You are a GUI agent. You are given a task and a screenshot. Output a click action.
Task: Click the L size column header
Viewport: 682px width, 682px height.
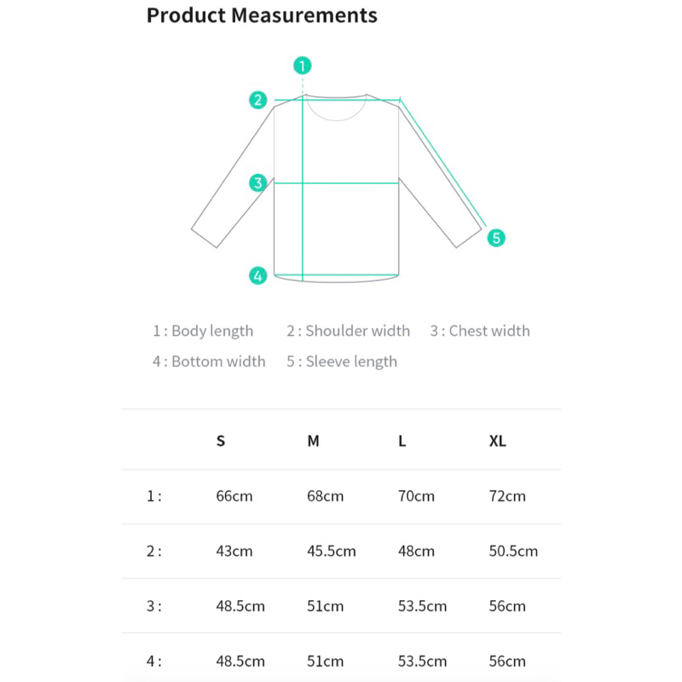point(402,442)
